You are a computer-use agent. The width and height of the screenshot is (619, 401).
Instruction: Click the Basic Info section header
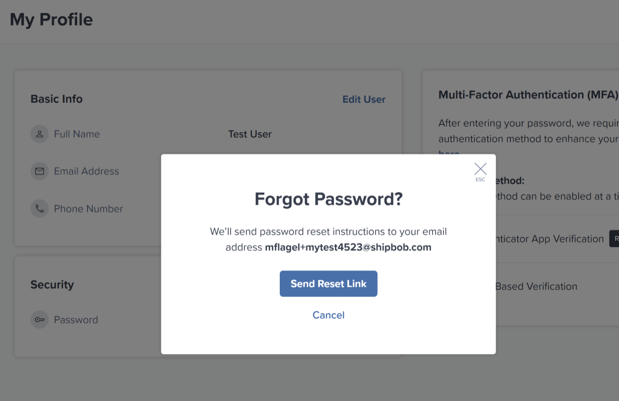click(56, 99)
